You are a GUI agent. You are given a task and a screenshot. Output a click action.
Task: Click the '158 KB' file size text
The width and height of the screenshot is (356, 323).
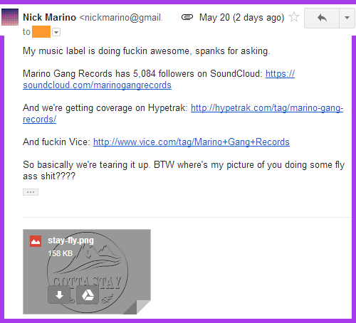click(60, 253)
